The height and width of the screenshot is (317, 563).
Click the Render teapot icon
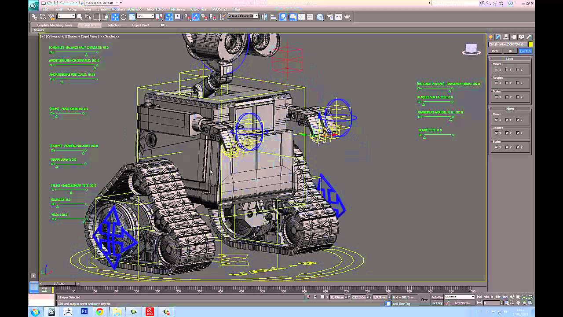tap(347, 17)
